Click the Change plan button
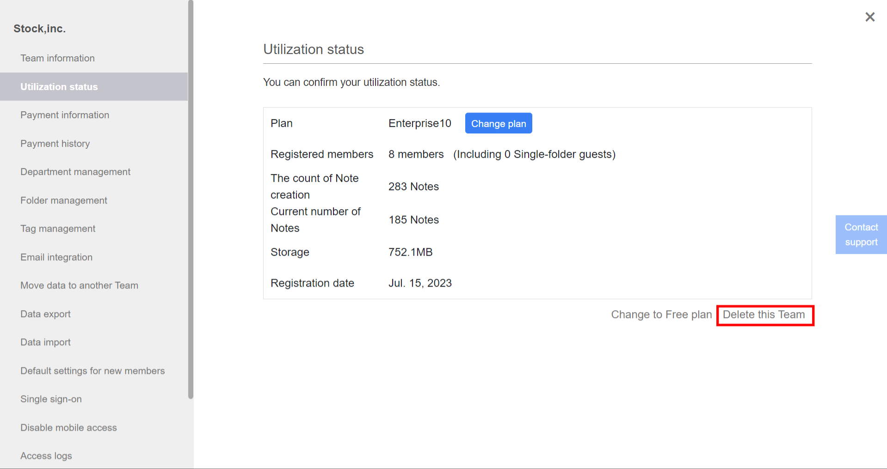The height and width of the screenshot is (469, 887). pyautogui.click(x=498, y=123)
